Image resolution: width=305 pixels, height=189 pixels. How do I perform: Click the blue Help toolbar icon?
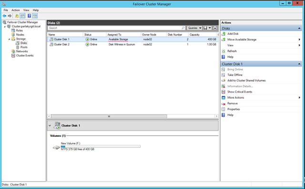tap(29, 16)
